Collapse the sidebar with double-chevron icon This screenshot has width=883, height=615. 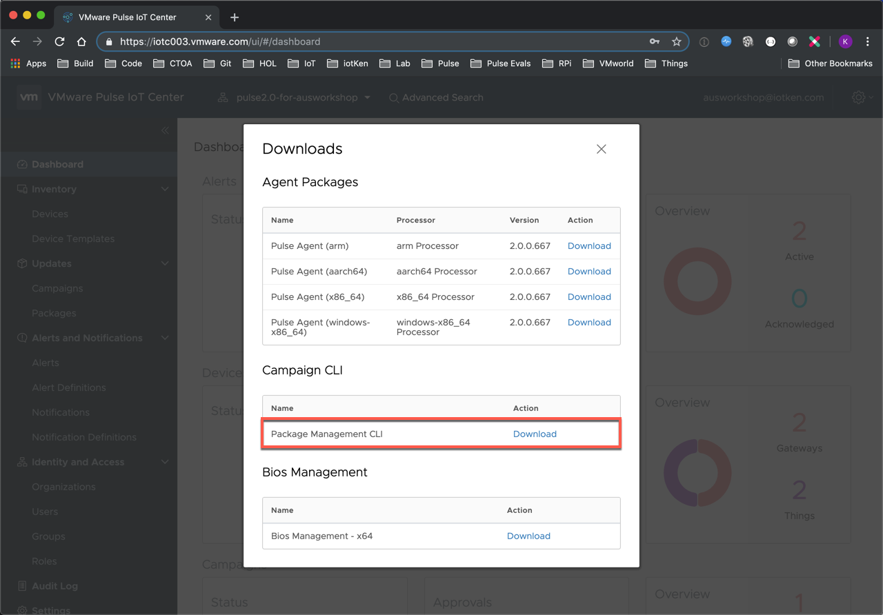[165, 130]
